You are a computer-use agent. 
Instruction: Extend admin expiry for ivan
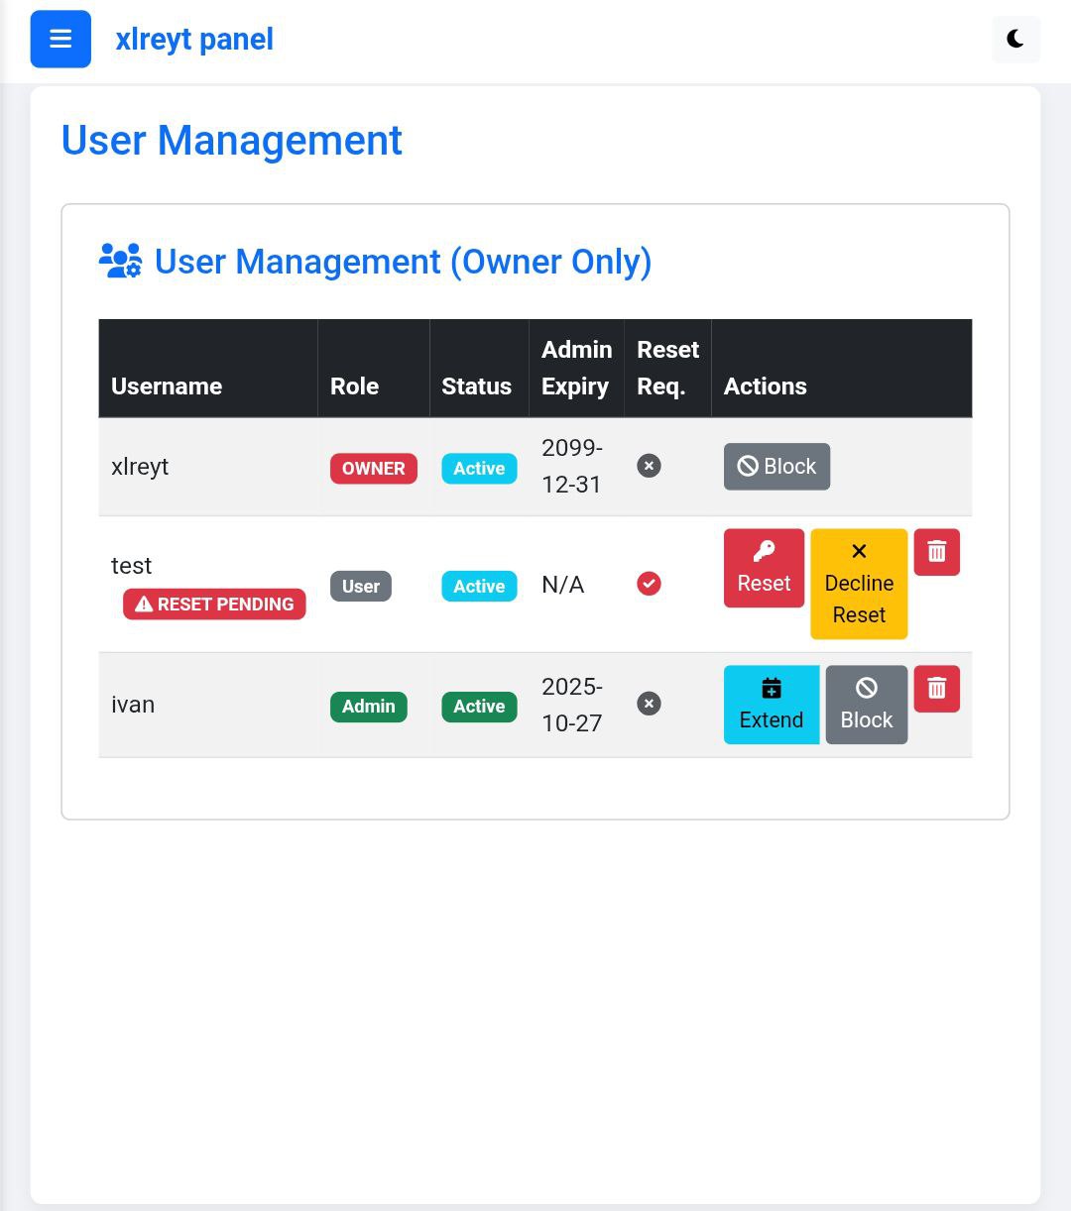pos(772,705)
